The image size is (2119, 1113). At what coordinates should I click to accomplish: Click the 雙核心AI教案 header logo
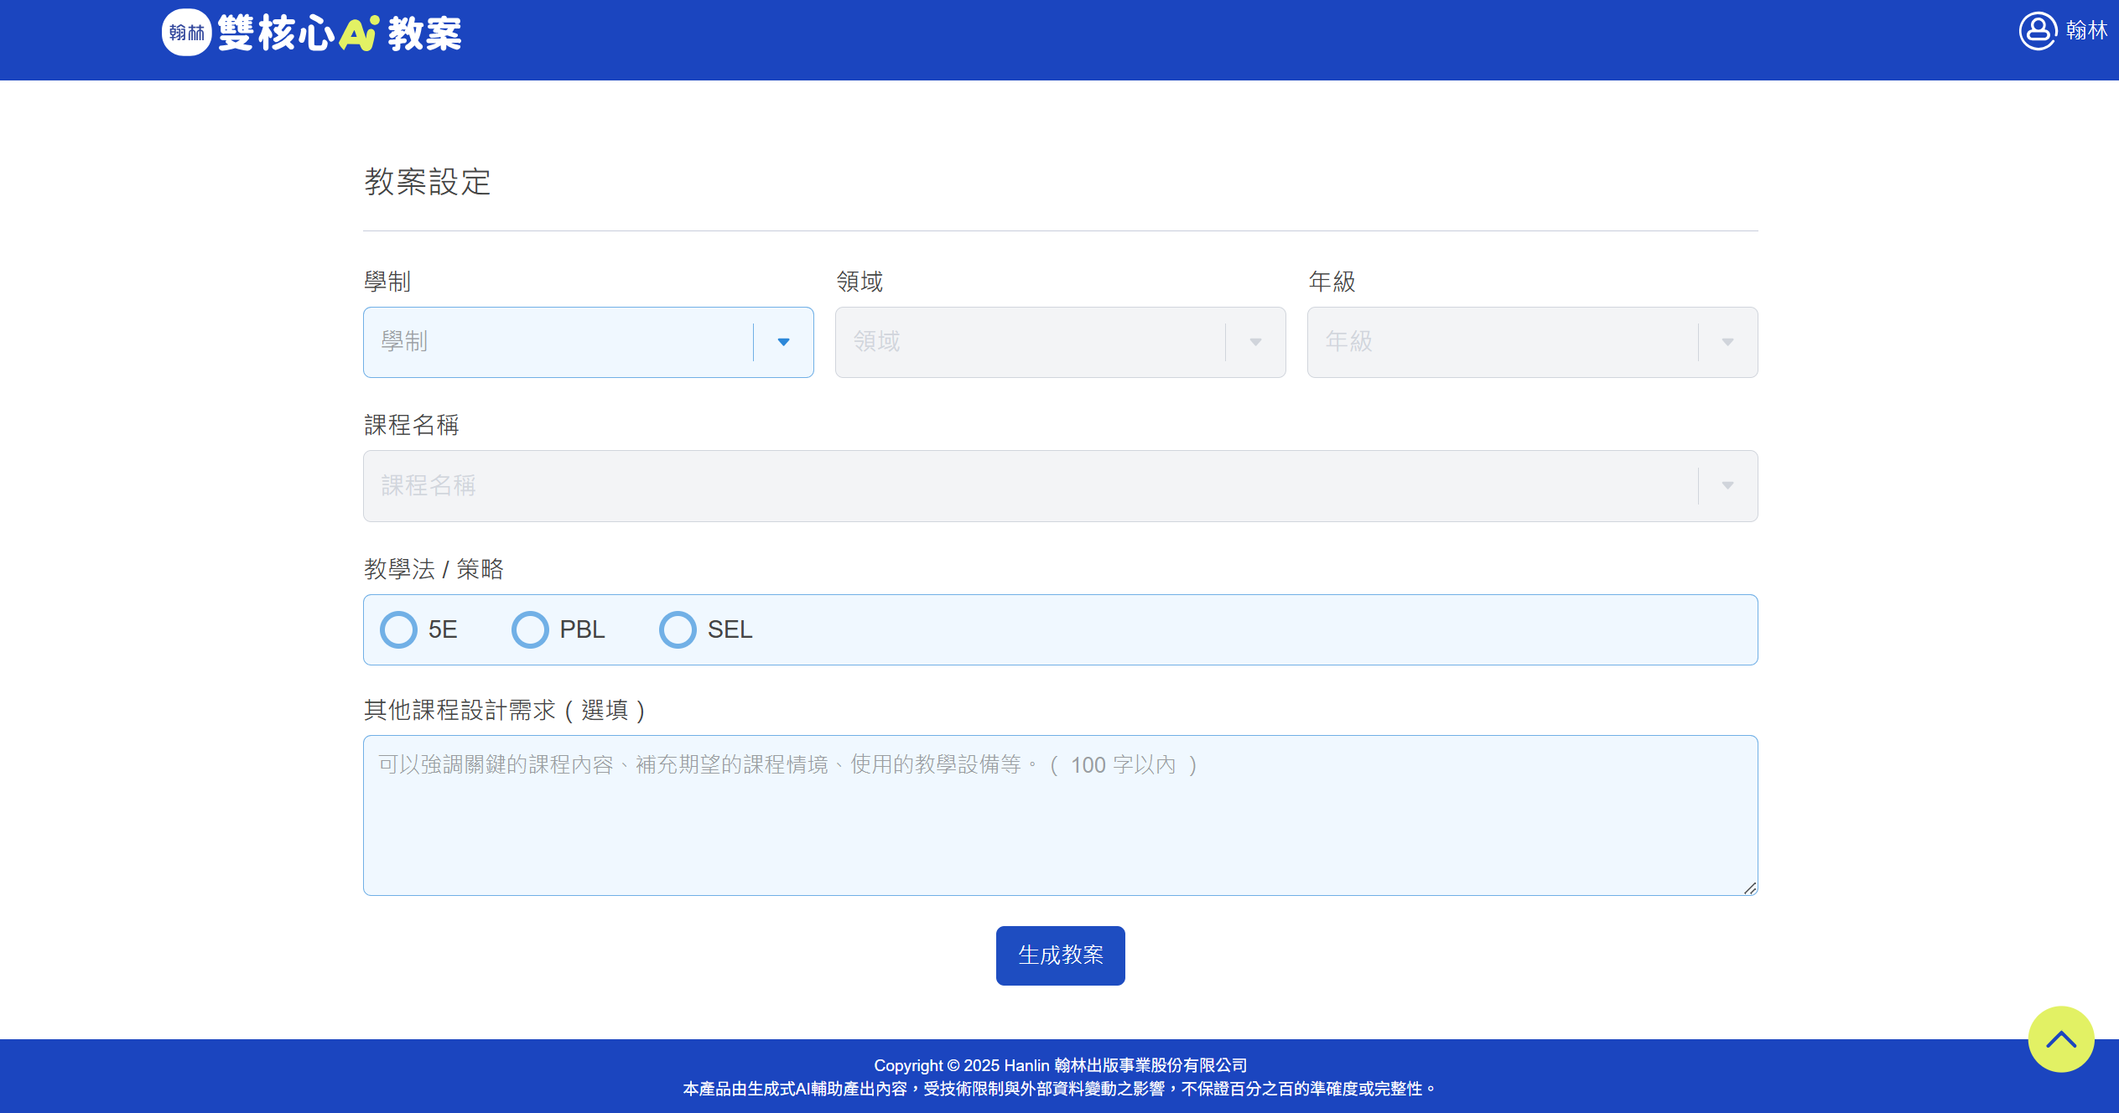point(340,34)
